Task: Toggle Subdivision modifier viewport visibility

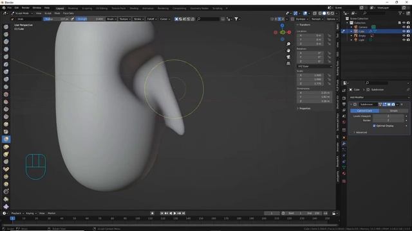Action: click(x=389, y=104)
